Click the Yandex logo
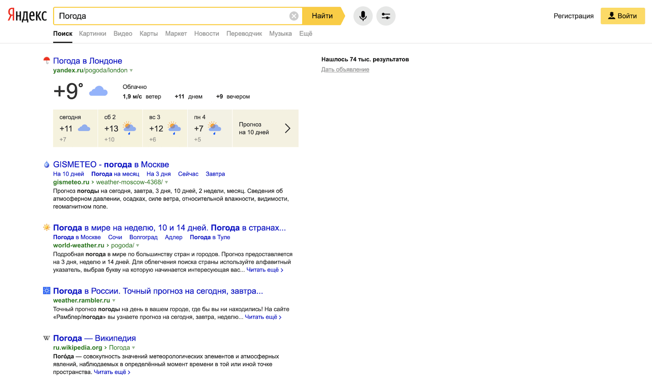Screen dimensions: 652x376 coord(27,15)
